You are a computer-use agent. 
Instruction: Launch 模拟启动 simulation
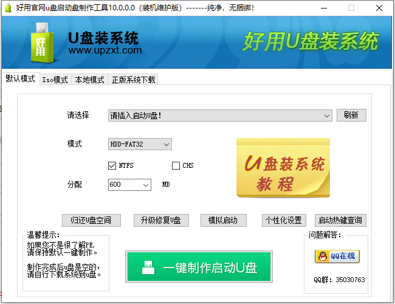[x=223, y=220]
